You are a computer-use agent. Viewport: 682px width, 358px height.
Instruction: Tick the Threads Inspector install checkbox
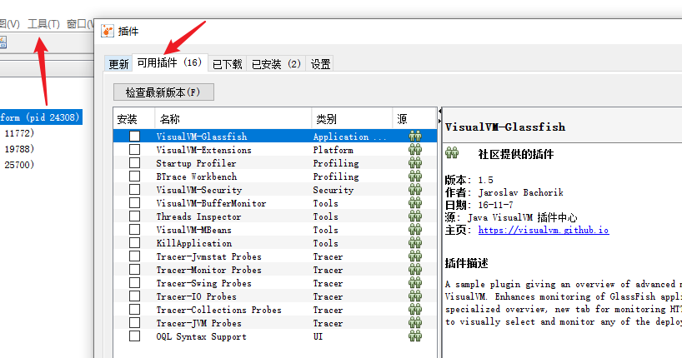tap(134, 216)
